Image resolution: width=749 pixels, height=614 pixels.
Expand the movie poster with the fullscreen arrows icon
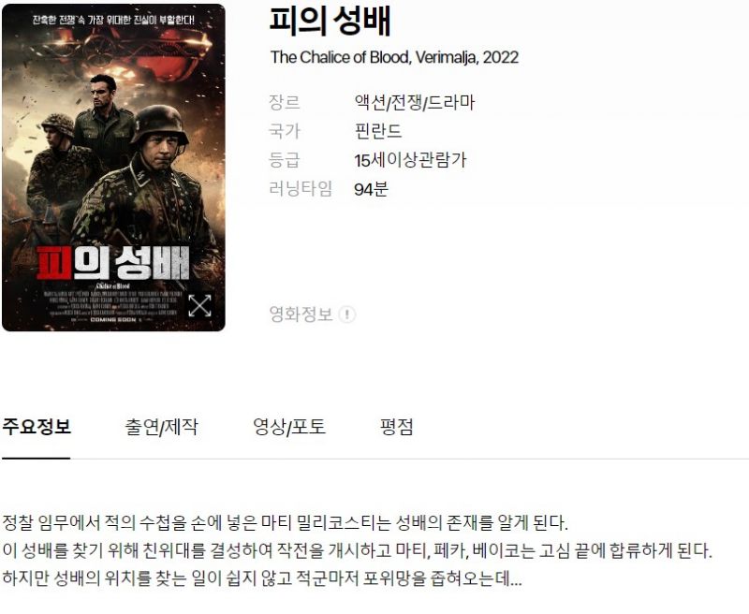tap(199, 305)
